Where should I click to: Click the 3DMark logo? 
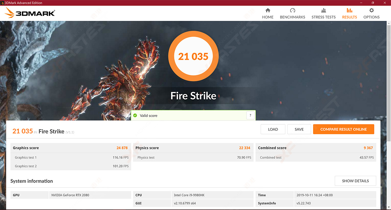(30, 13)
